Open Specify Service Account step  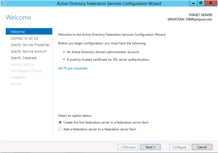(29, 51)
